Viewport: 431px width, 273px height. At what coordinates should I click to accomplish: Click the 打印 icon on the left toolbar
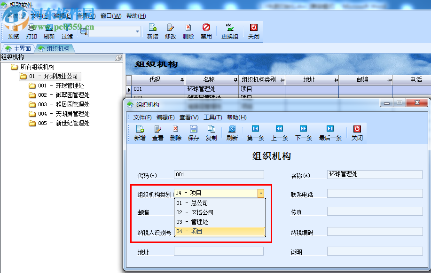tap(31, 31)
